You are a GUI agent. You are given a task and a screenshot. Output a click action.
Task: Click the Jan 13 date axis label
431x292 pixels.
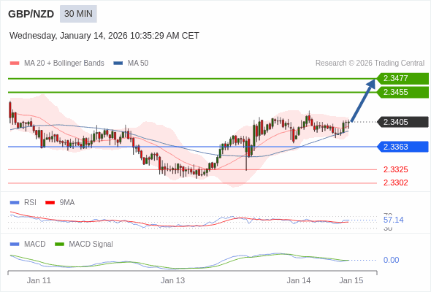point(173,281)
